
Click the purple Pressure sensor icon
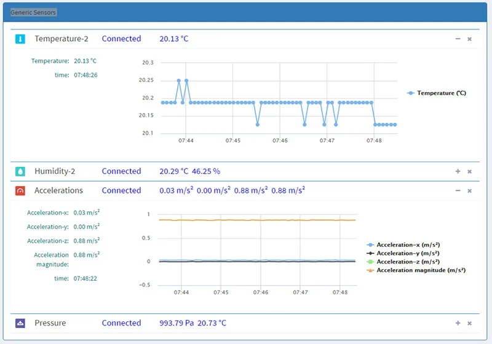point(20,323)
